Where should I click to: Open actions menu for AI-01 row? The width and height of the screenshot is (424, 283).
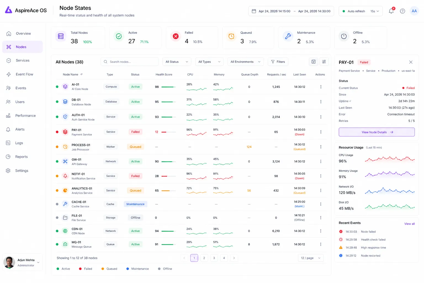(x=321, y=87)
